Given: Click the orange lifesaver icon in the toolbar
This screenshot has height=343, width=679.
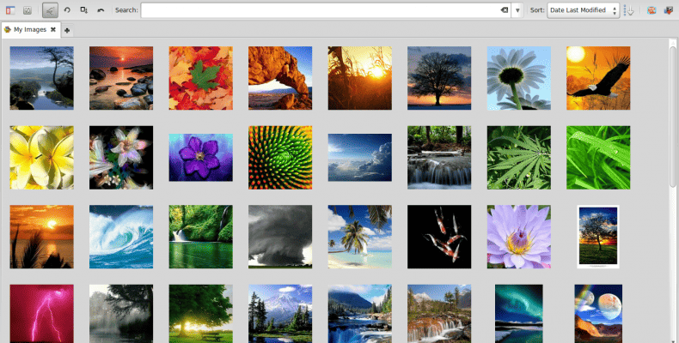Looking at the screenshot, I should click(x=651, y=10).
